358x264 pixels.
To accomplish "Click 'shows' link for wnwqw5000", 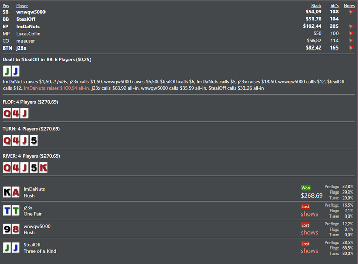I will 309,232.
